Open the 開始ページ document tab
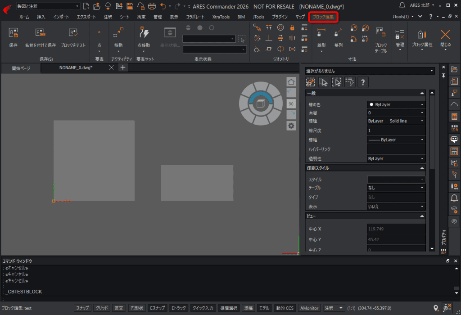 pyautogui.click(x=21, y=68)
